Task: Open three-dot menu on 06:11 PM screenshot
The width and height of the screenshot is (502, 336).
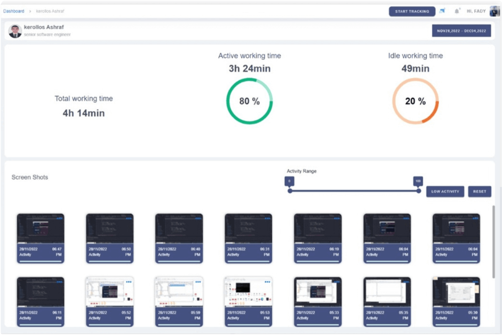Action: (x=59, y=282)
